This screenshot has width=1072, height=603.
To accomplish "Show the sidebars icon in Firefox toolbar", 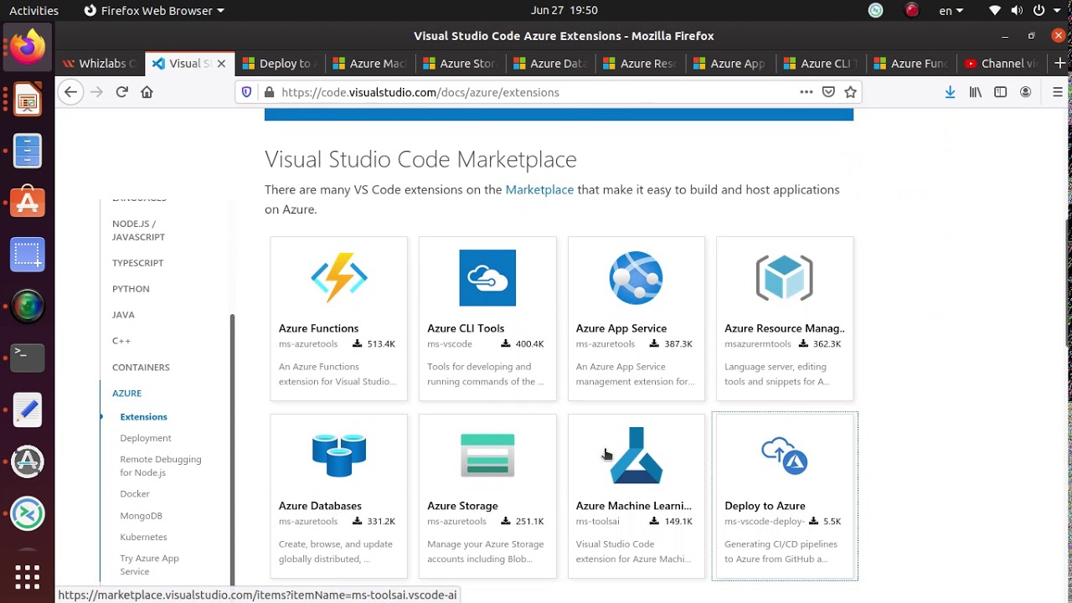I will 1000,92.
